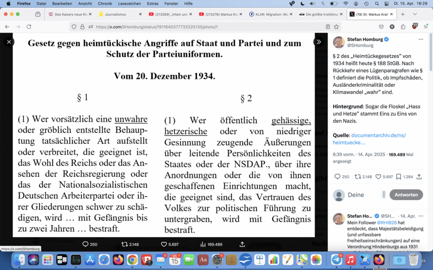Viewport: 433px width, 270px height.
Task: Collapse the side panel with double-chevron button
Action: (x=318, y=42)
